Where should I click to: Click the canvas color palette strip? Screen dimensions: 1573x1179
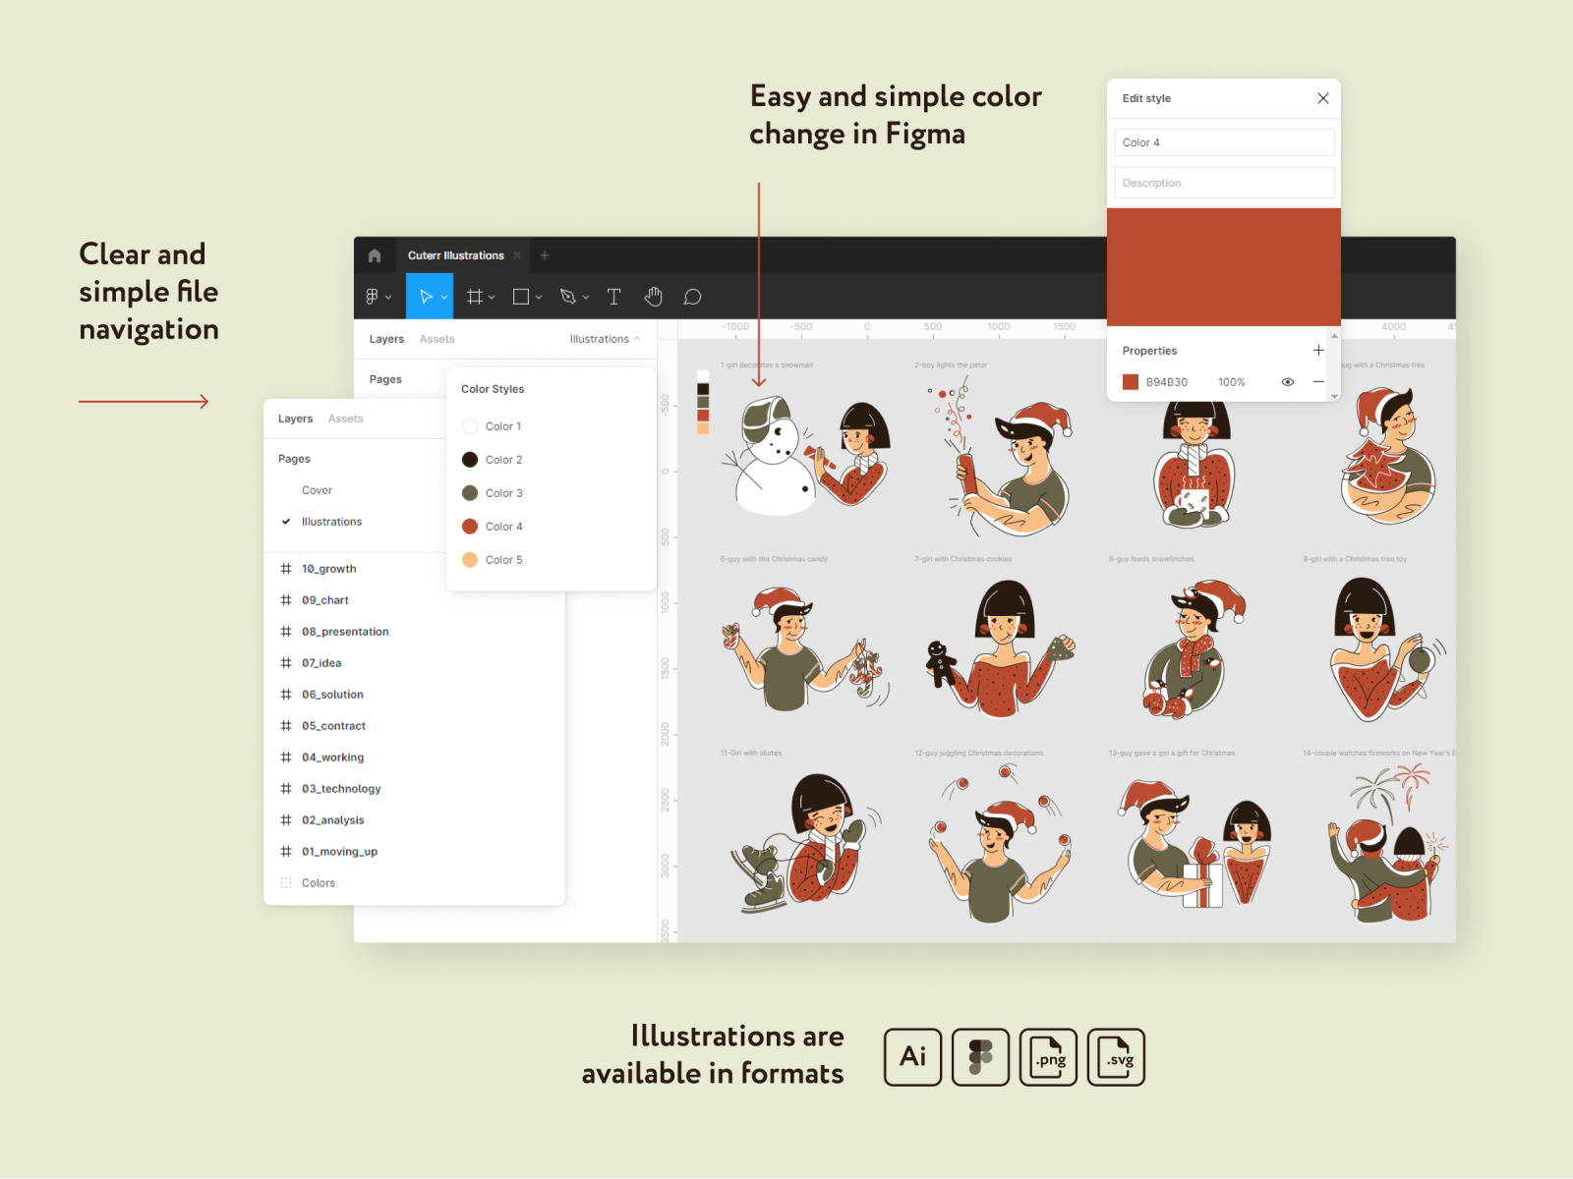703,402
